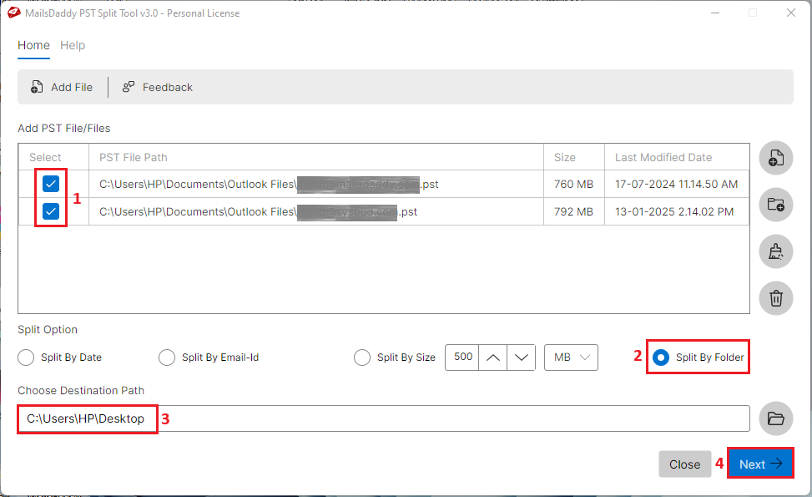Click the date 17-07-2024 11.14.50 AM
The width and height of the screenshot is (812, 497).
pos(676,185)
